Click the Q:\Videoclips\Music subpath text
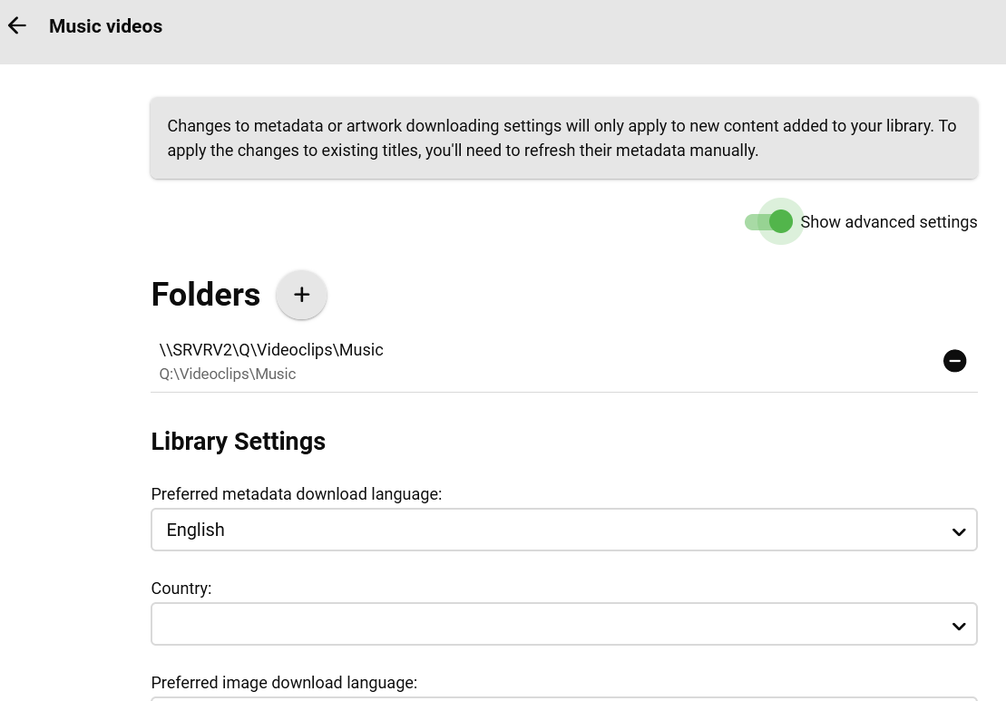 pyautogui.click(x=228, y=374)
